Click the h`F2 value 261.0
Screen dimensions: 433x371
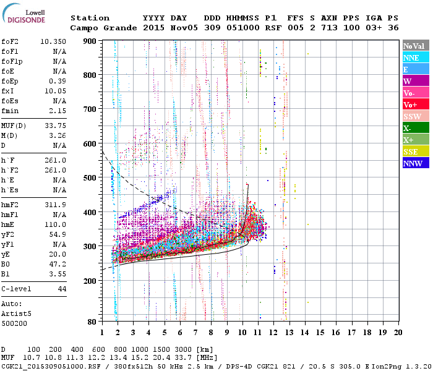coord(56,170)
